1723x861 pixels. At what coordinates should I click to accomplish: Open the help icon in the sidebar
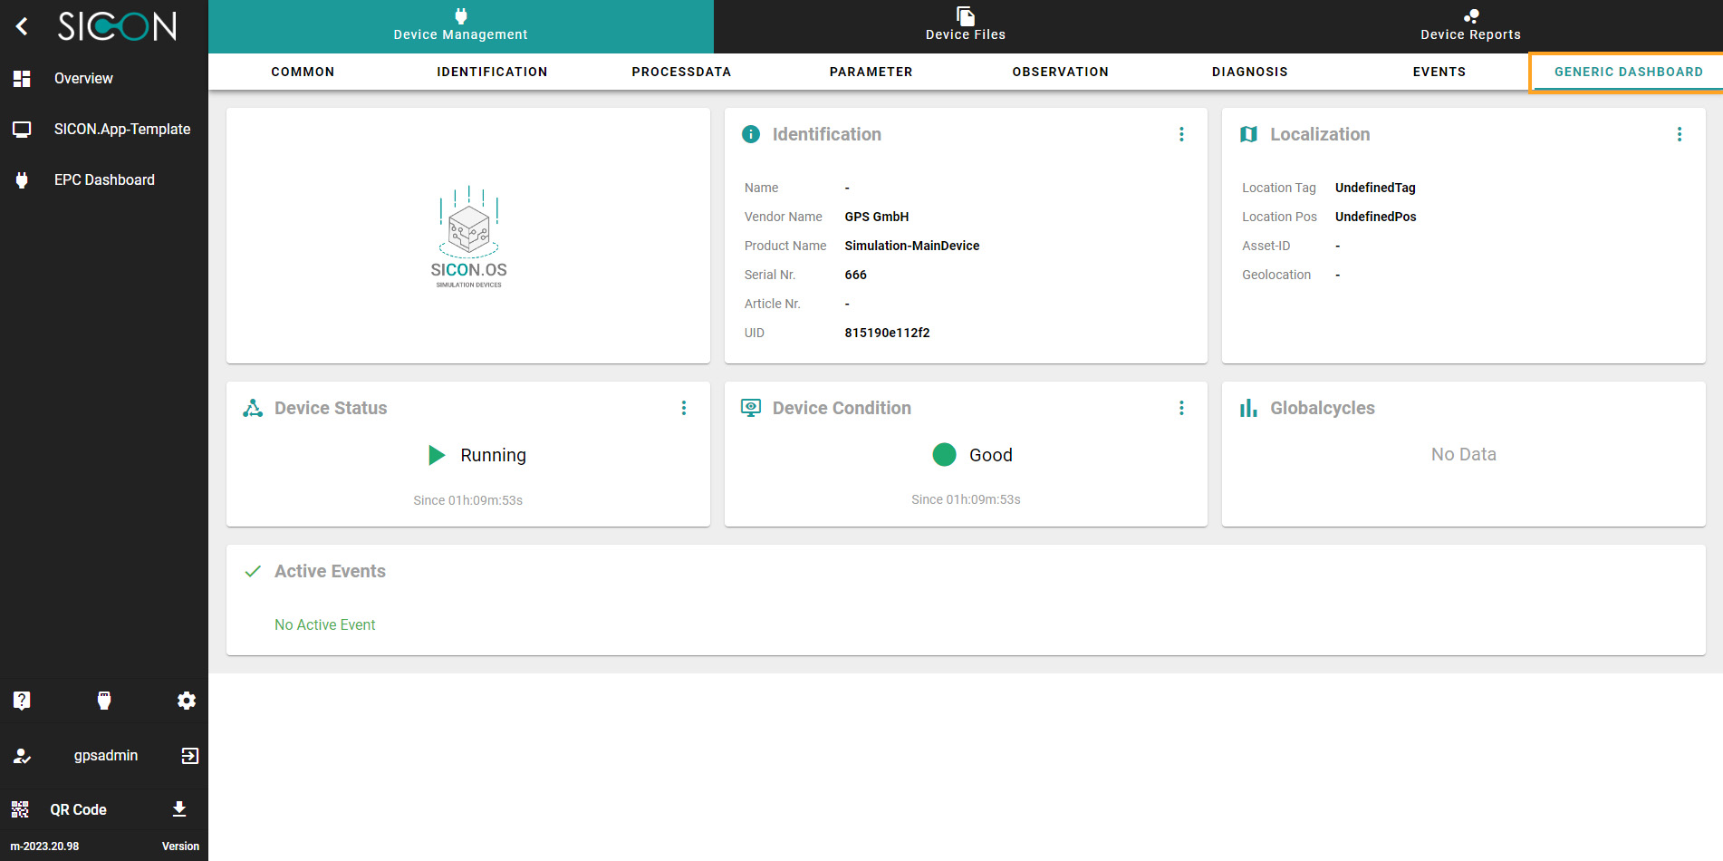coord(22,700)
